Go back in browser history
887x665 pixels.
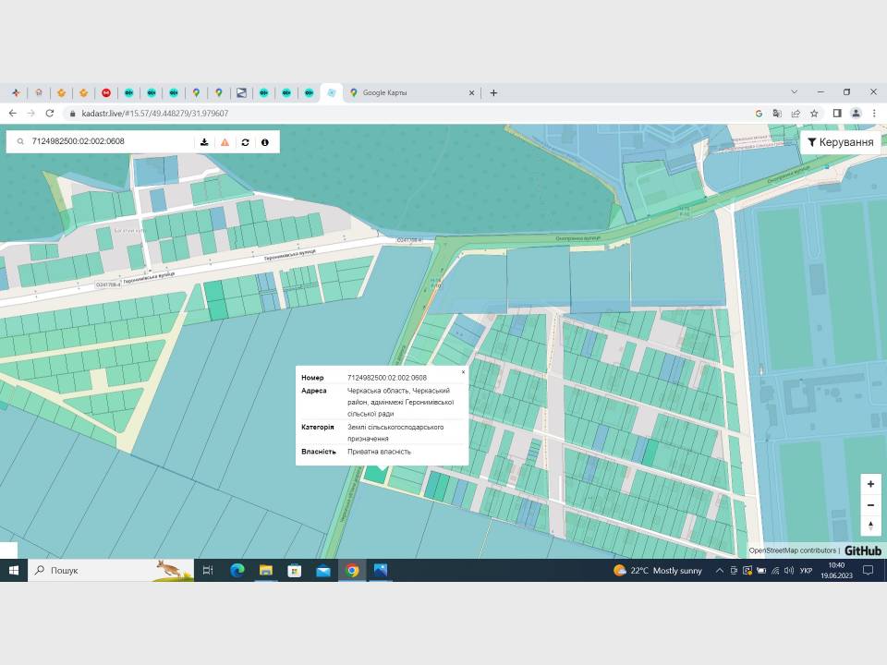tap(12, 113)
